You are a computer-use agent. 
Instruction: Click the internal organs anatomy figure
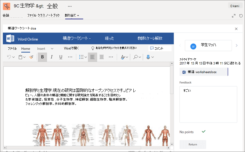coord(83,135)
